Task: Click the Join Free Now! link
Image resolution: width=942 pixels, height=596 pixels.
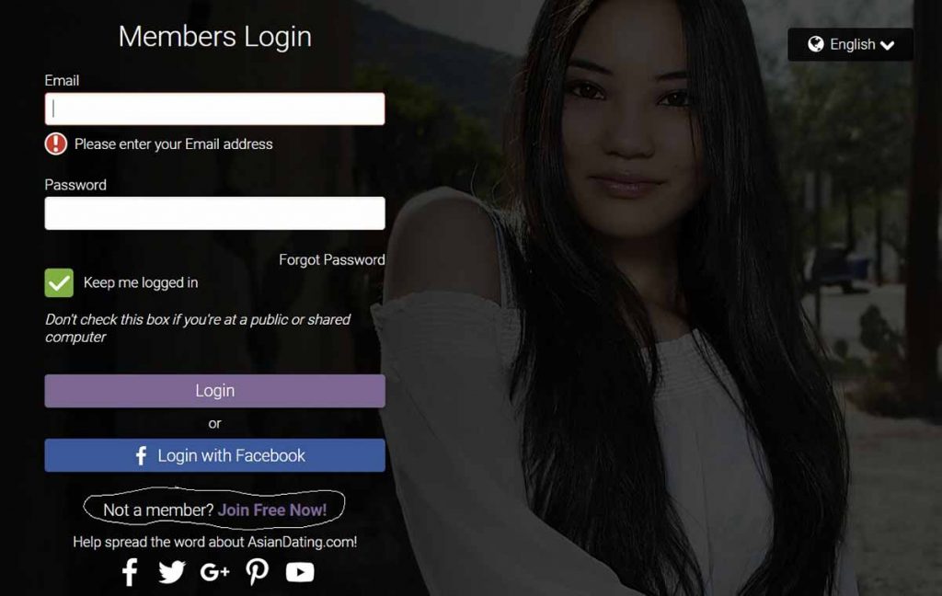Action: [x=272, y=510]
